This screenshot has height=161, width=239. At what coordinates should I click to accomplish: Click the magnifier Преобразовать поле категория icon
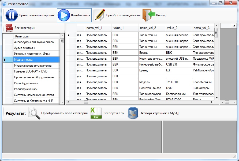[34, 113]
